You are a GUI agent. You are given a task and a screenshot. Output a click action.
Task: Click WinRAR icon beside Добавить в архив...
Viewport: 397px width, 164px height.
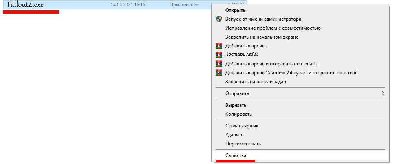tap(218, 46)
